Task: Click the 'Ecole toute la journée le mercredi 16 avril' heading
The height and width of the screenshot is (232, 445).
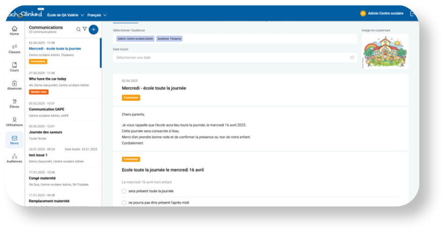Action: 163,170
